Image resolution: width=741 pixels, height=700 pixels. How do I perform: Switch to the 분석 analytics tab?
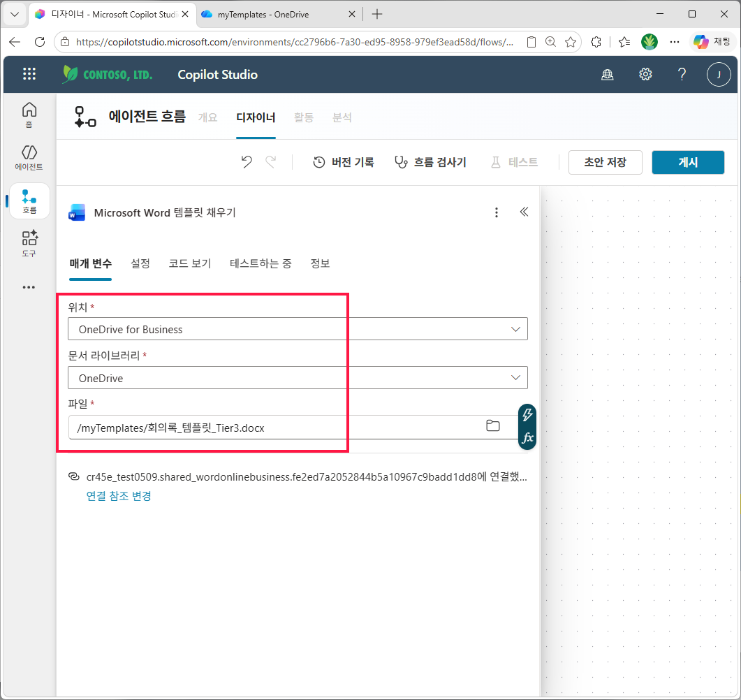tap(342, 117)
